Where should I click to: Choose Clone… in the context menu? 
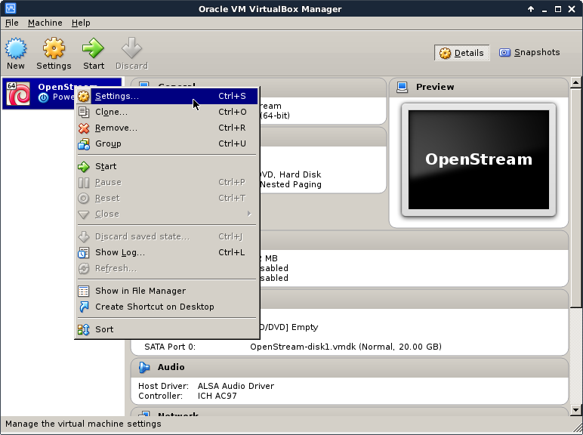coord(167,112)
